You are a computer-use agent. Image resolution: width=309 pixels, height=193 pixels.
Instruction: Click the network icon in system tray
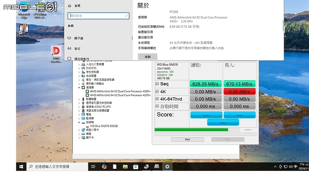click(x=285, y=167)
